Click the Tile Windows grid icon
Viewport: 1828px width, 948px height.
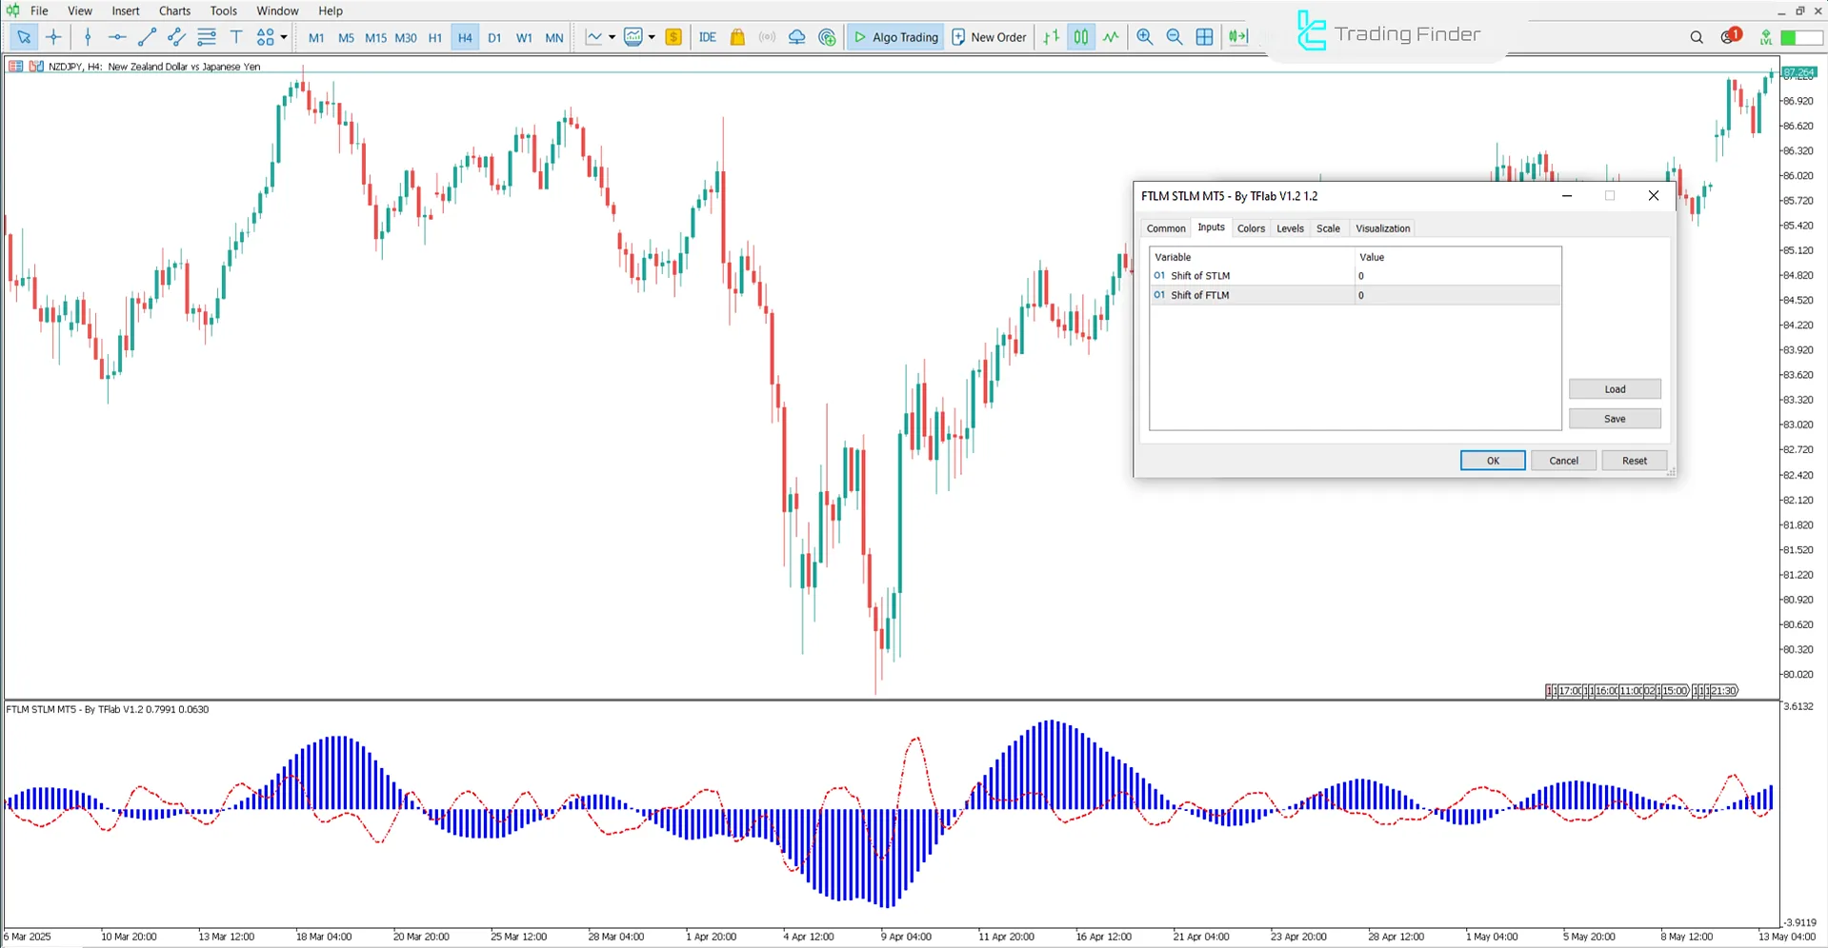coord(1204,37)
